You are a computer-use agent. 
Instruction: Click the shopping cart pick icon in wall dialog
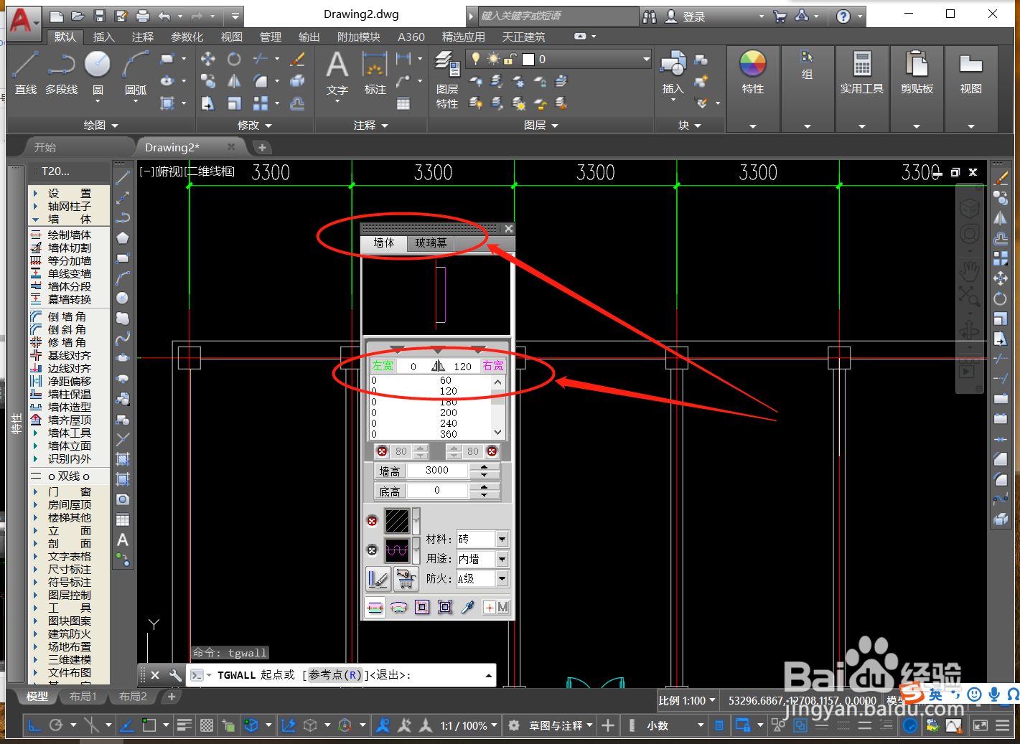406,578
